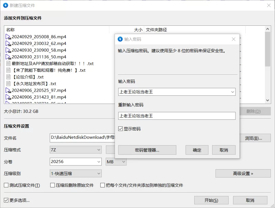Click the file list scrollbar thumb
Screen dimensions: 275x208
(x=267, y=49)
